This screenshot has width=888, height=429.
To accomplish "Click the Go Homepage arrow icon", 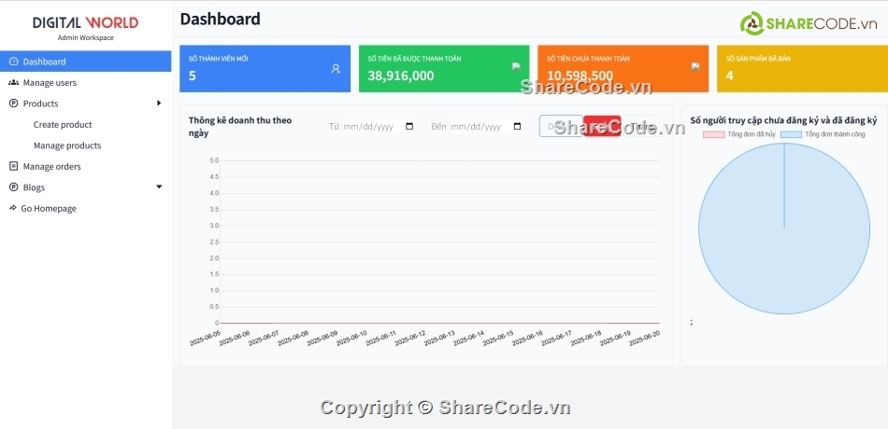I will click(14, 208).
